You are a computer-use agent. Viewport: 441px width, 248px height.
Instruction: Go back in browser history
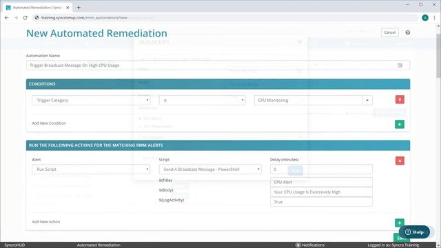pos(7,18)
